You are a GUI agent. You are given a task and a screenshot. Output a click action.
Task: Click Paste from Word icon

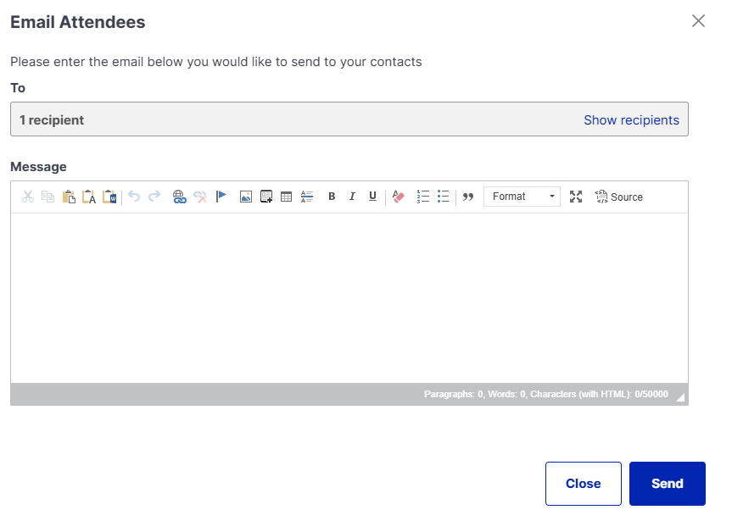click(x=109, y=197)
